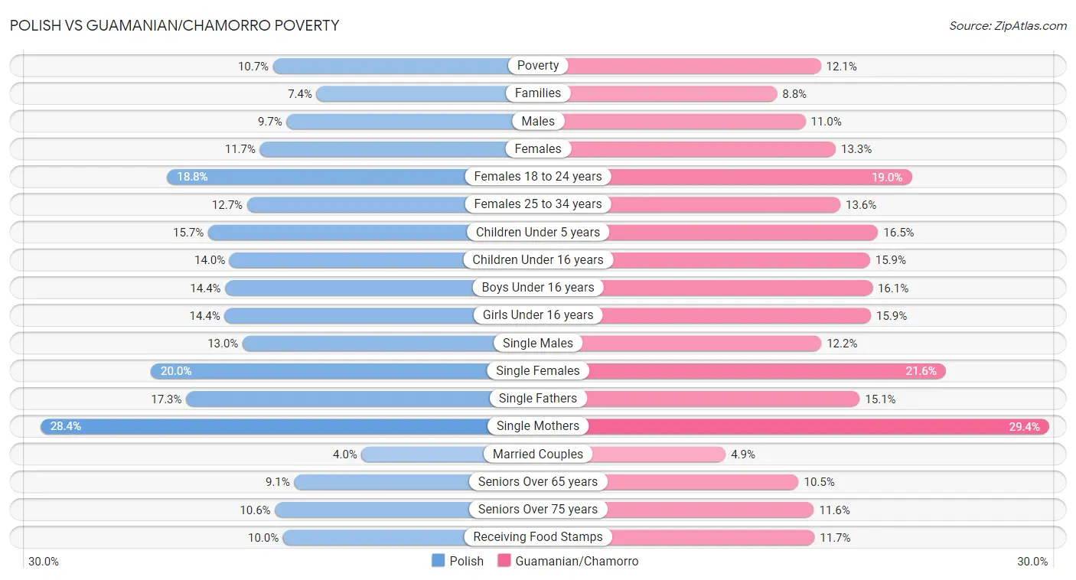
Task: Select the Poverty category label
Action: click(538, 66)
